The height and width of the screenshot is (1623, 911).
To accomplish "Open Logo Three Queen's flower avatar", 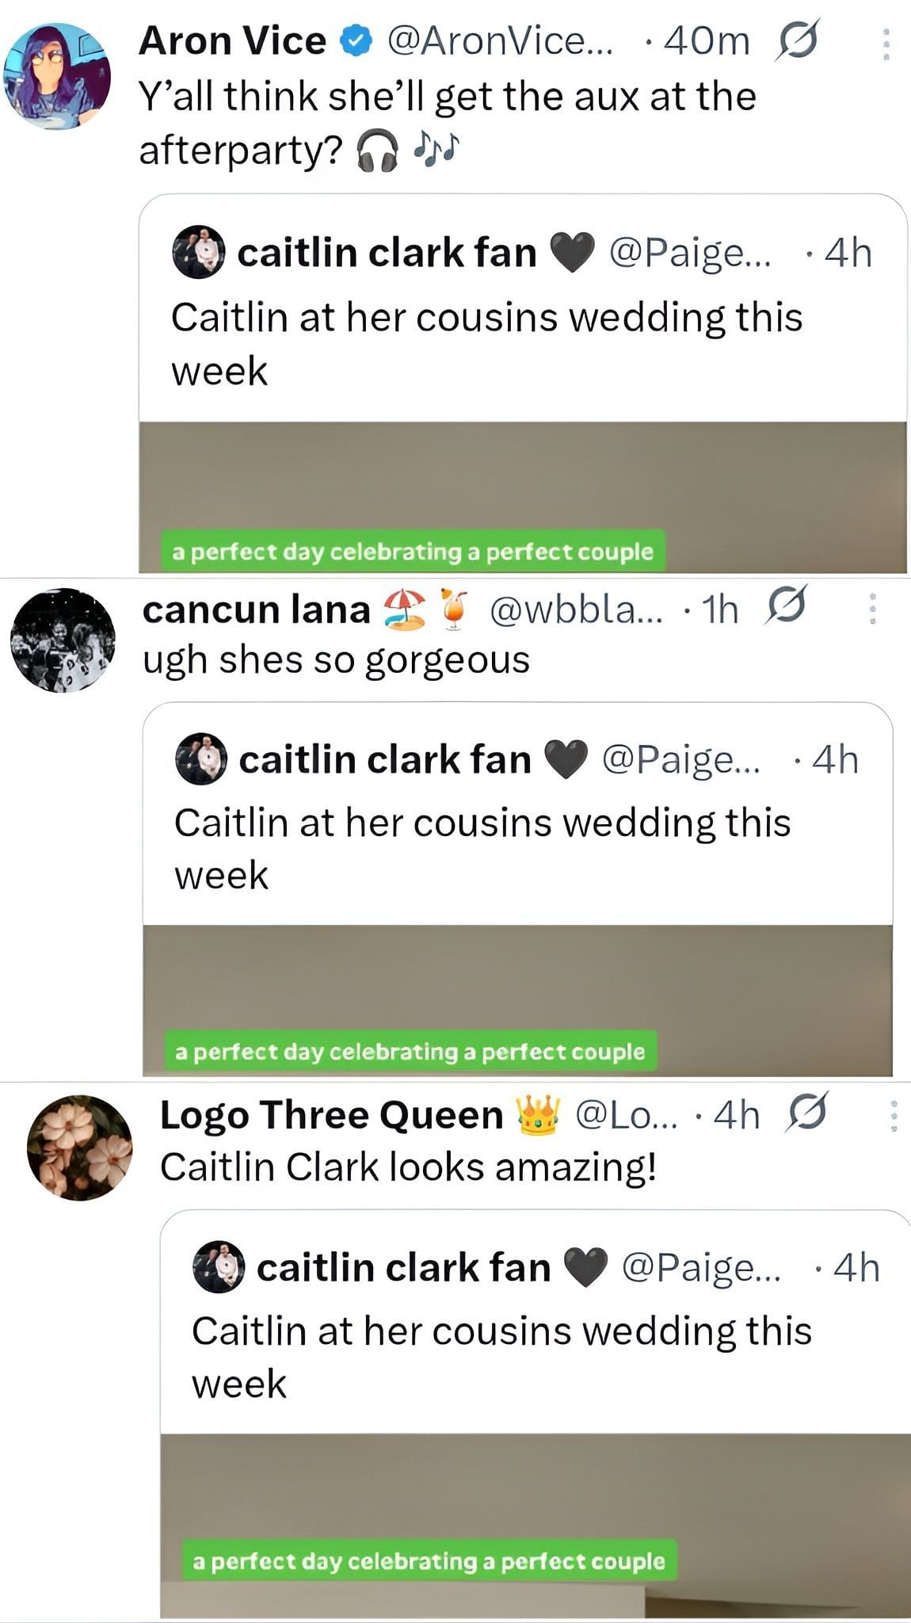I will pyautogui.click(x=79, y=1148).
